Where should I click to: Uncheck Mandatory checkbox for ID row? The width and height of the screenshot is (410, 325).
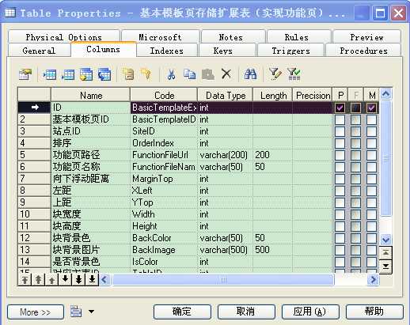click(372, 108)
